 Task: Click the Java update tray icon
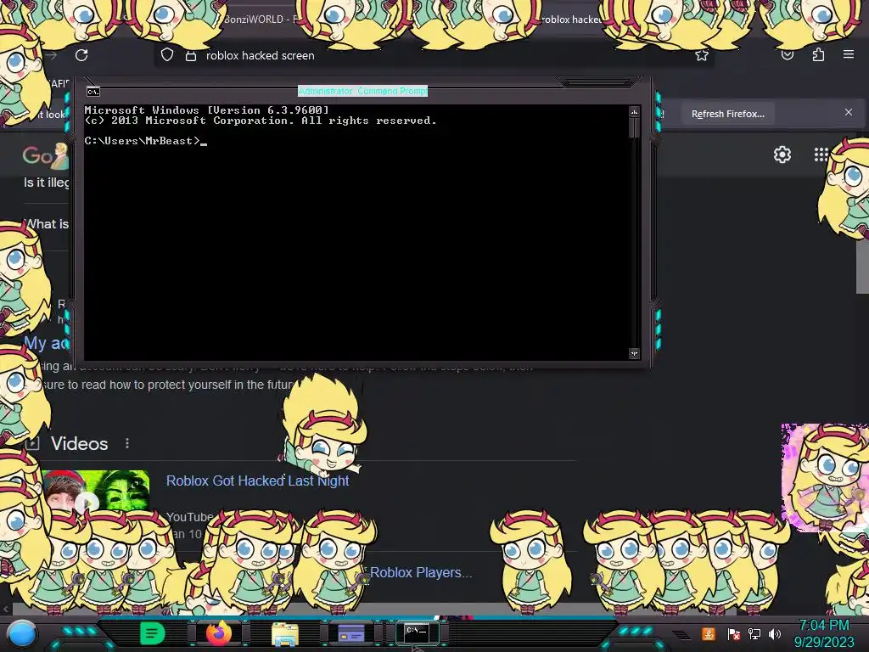[x=709, y=633]
